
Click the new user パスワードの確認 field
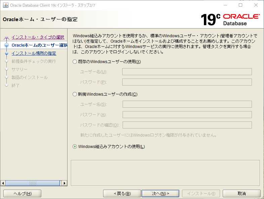pyautogui.click(x=187, y=125)
